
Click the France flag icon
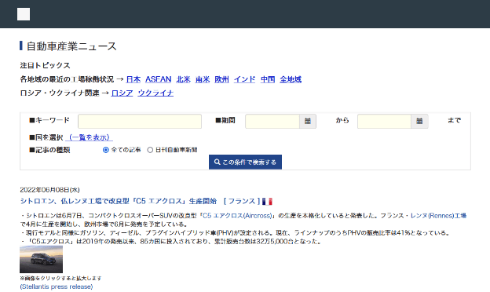[267, 202]
